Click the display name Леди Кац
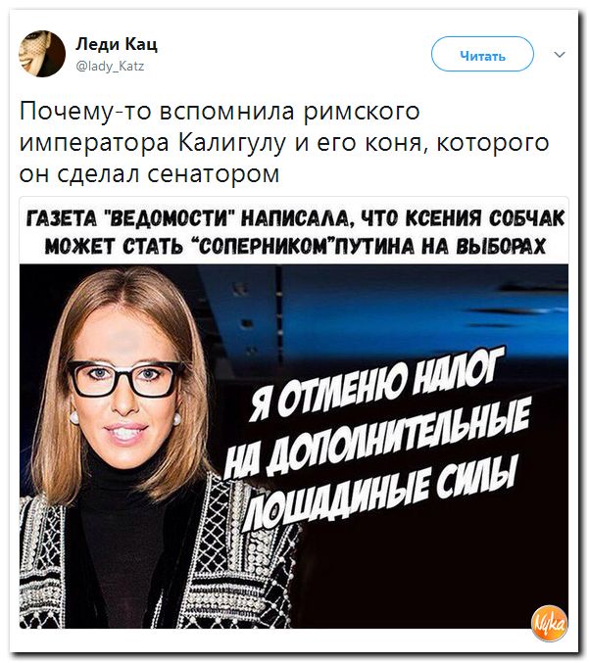This screenshot has width=589, height=663. [x=117, y=43]
